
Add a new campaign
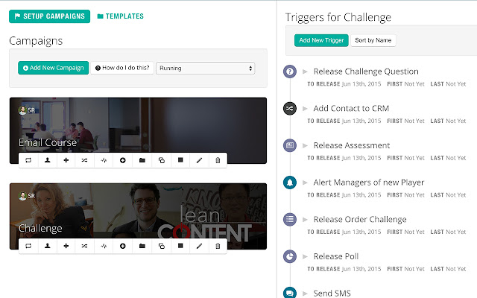coord(53,68)
